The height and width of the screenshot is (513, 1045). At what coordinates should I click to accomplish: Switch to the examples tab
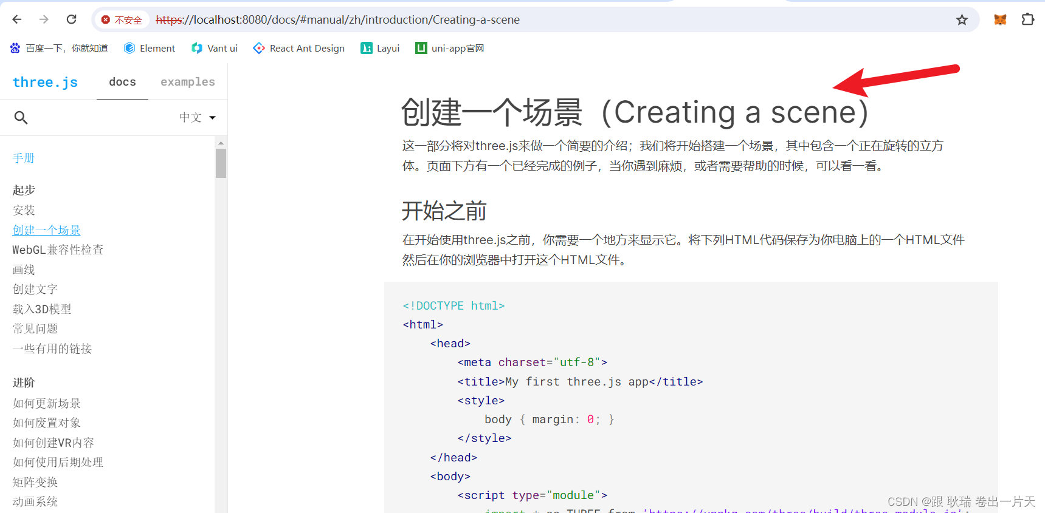pos(188,82)
